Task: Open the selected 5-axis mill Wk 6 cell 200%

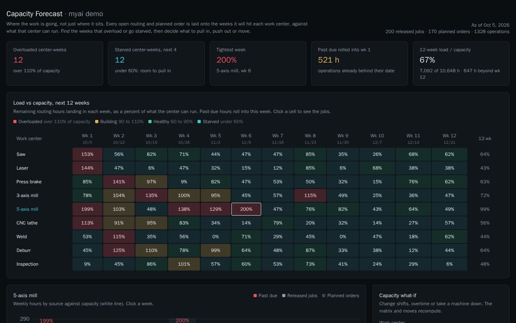Action: [246, 209]
